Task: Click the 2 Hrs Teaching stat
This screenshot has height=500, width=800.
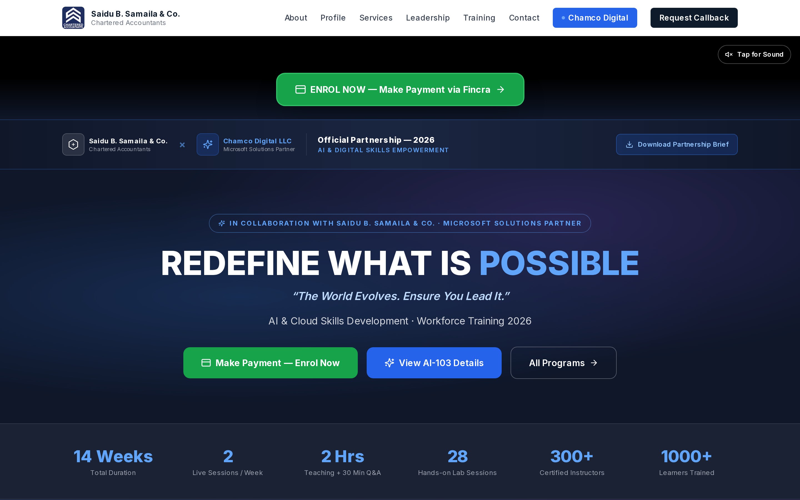Action: [x=342, y=462]
